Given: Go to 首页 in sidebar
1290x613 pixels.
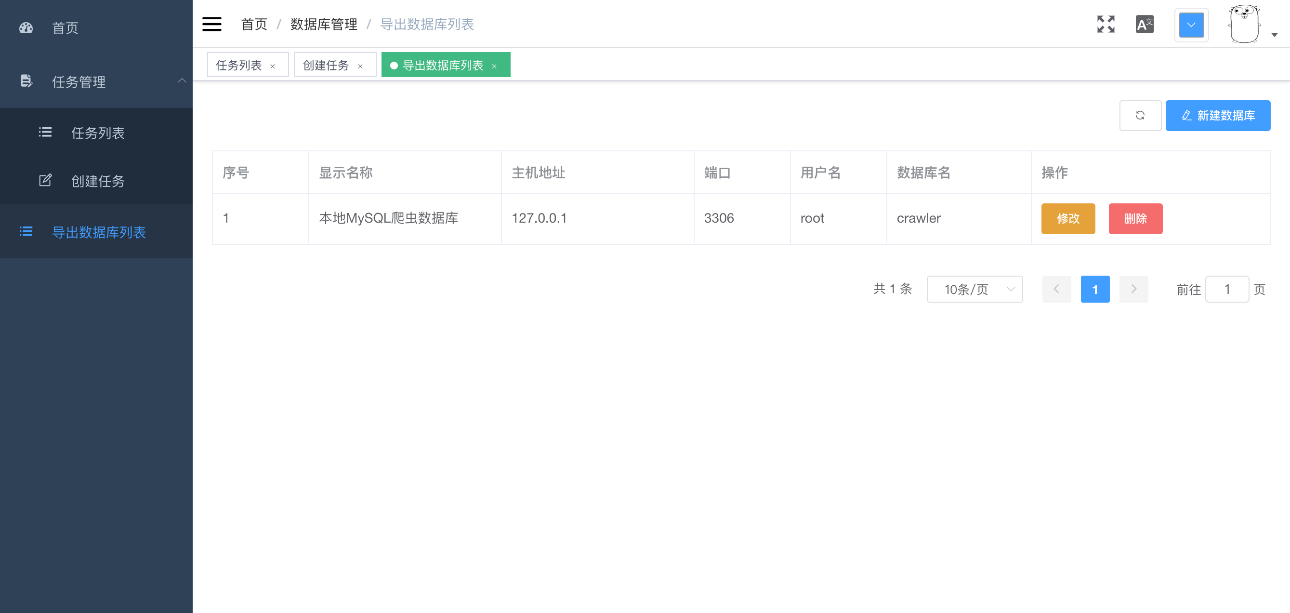Looking at the screenshot, I should click(x=65, y=27).
